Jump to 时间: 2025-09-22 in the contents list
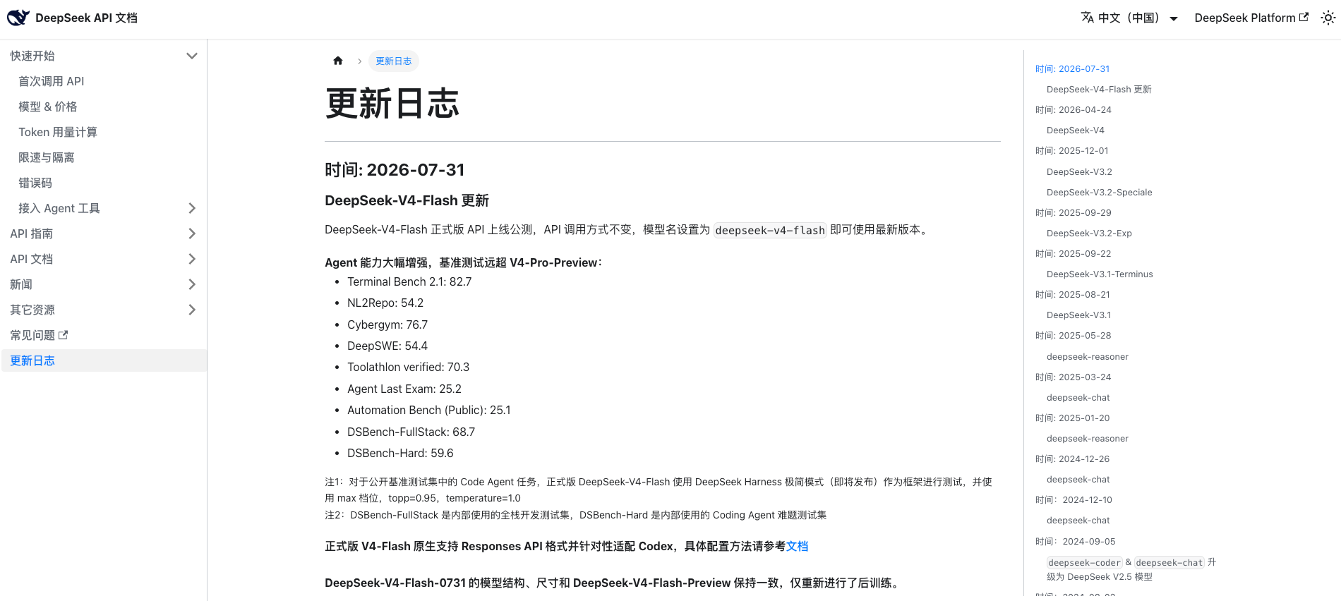Viewport: 1341px width, 601px height. tap(1073, 253)
